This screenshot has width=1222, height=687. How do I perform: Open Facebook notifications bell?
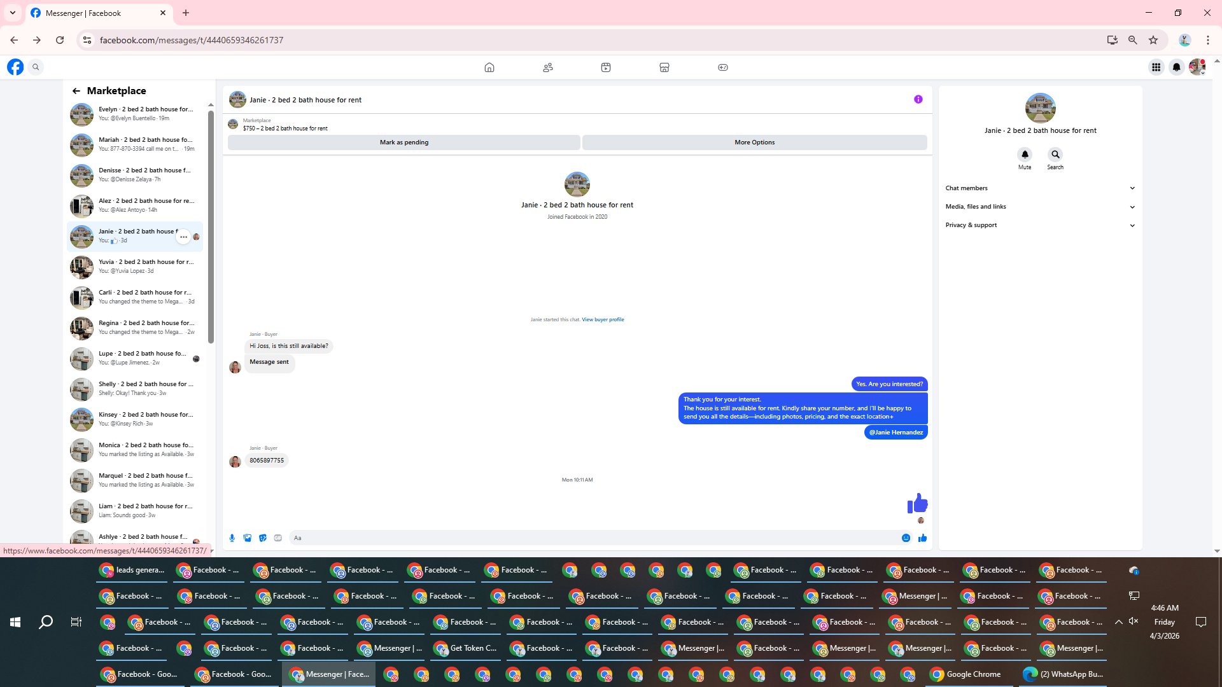coord(1176,67)
